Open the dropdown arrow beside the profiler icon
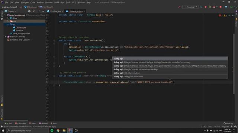238x133 pixels. (x=217, y=7)
